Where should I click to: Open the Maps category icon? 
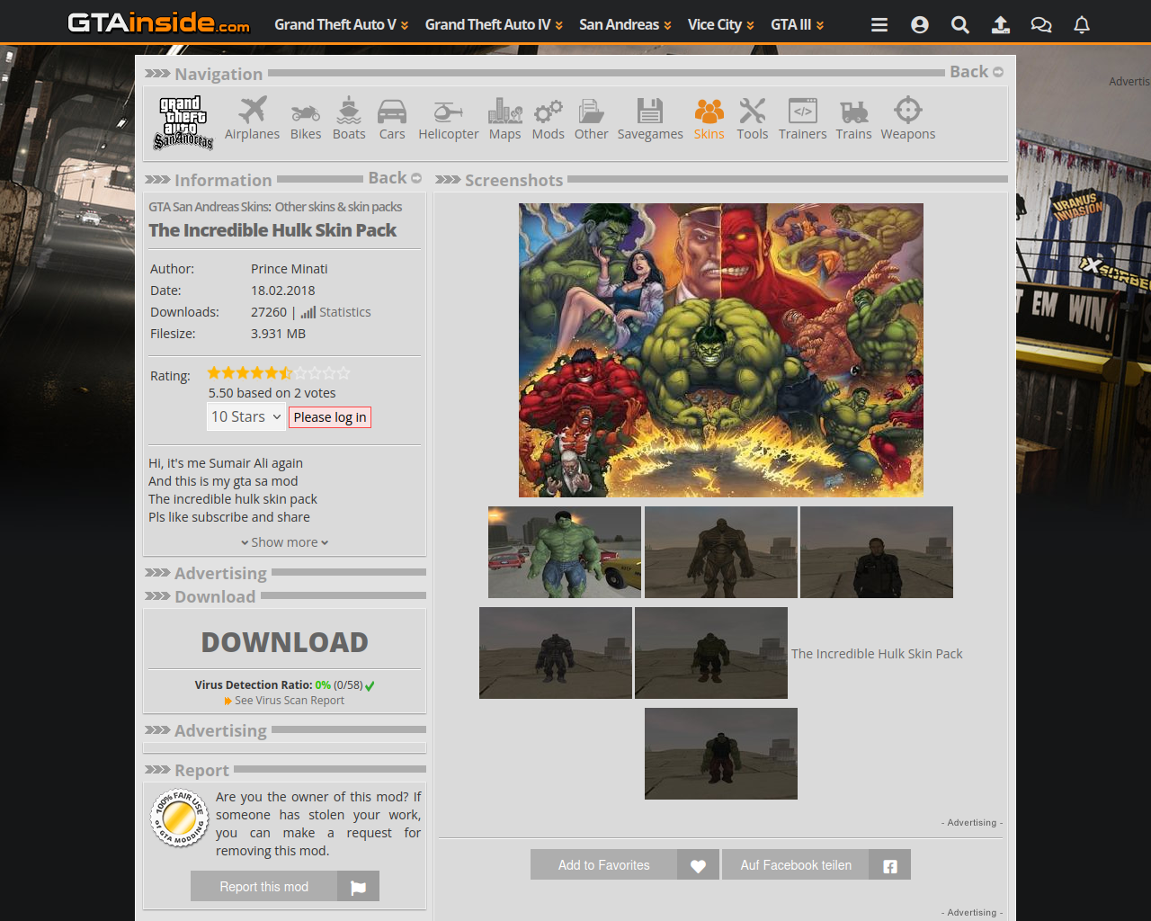pyautogui.click(x=505, y=110)
